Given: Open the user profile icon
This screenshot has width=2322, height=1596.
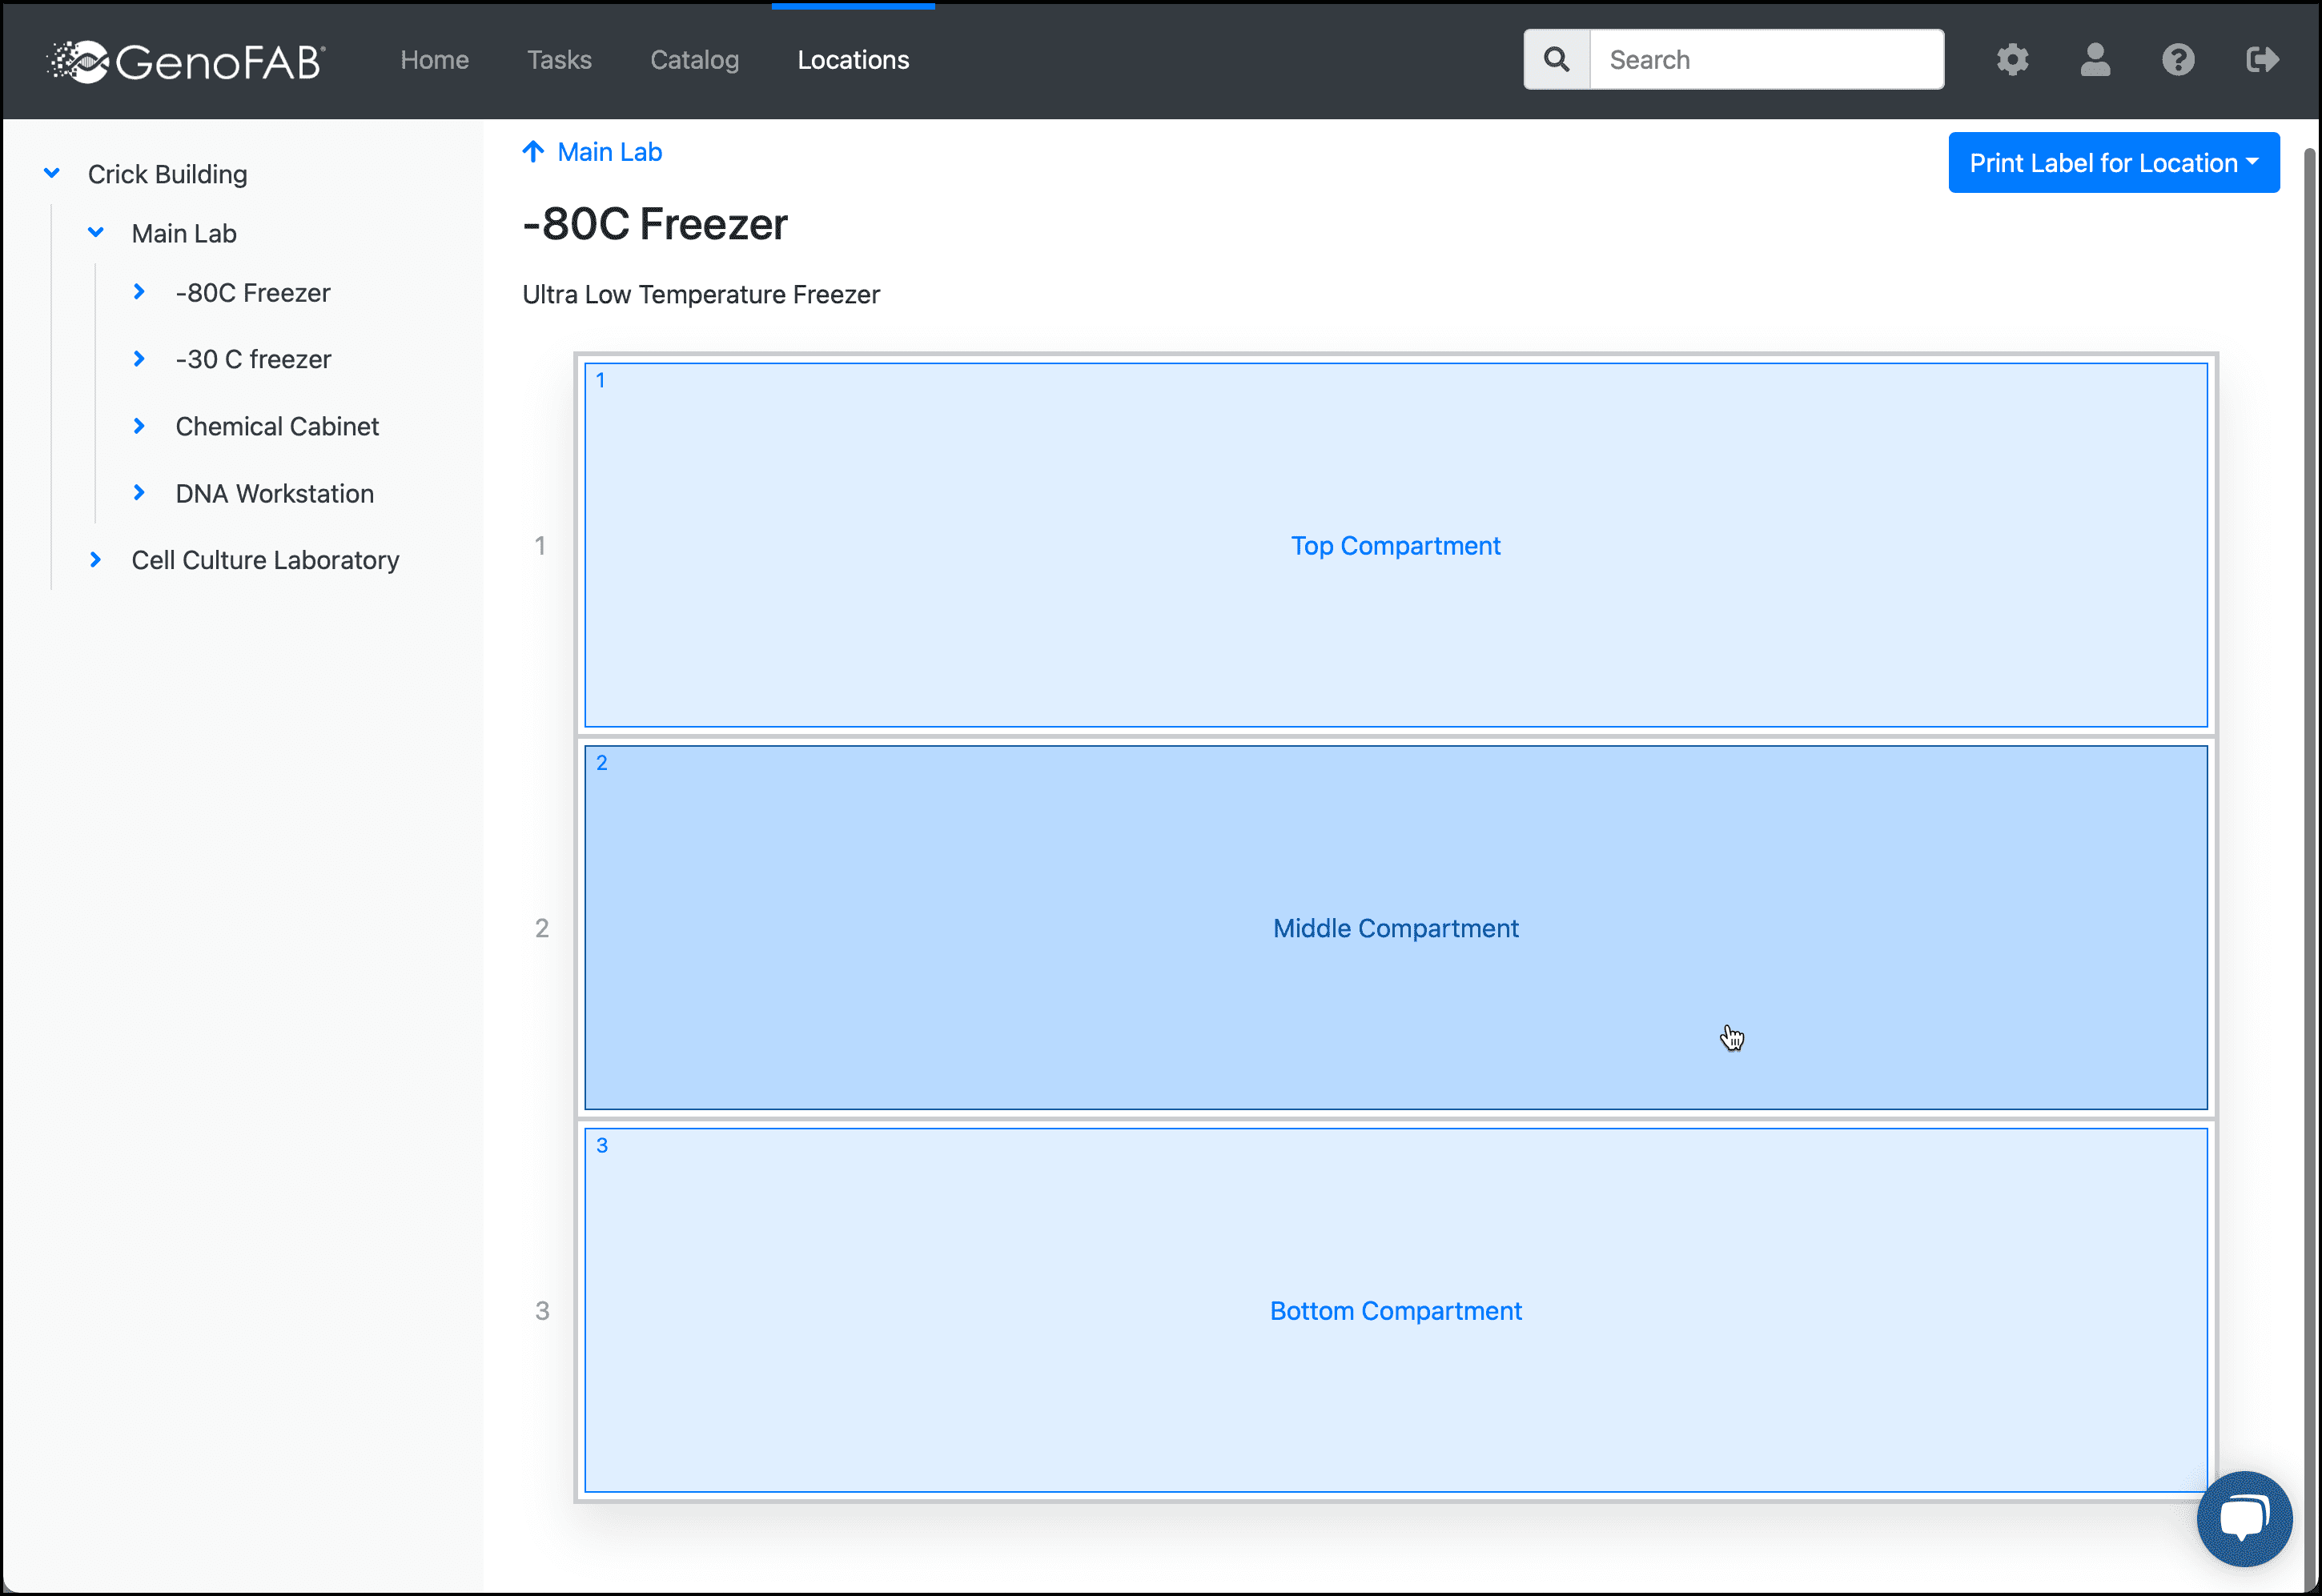Looking at the screenshot, I should (2095, 60).
